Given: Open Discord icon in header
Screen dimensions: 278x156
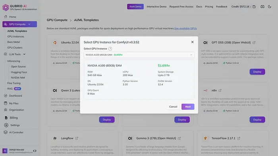Looking at the screenshot, I should pyautogui.click(x=263, y=7).
